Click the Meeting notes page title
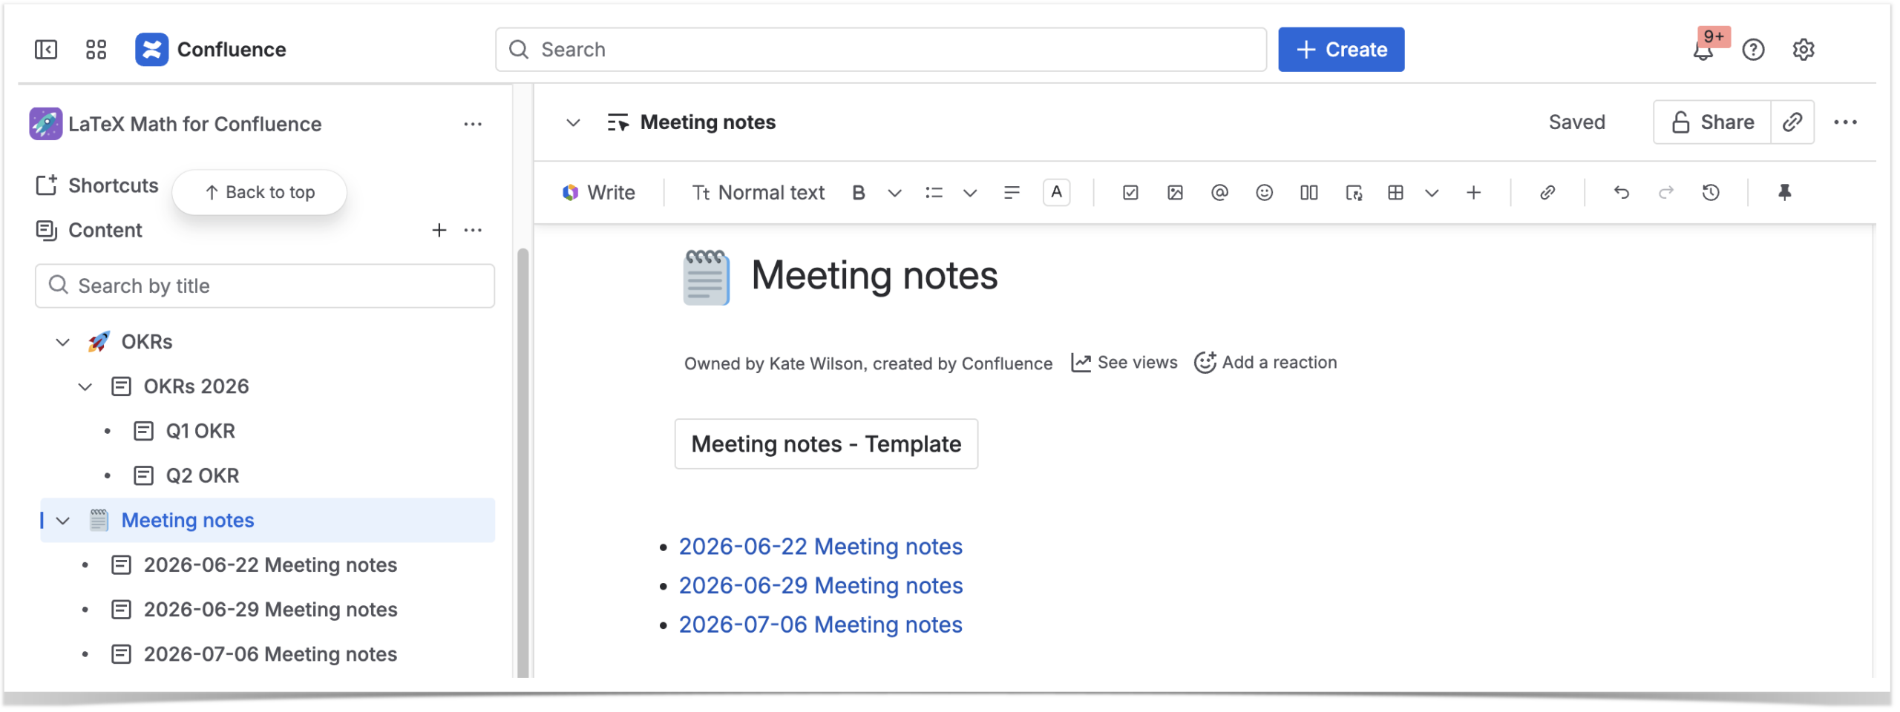The width and height of the screenshot is (1900, 712). click(874, 276)
